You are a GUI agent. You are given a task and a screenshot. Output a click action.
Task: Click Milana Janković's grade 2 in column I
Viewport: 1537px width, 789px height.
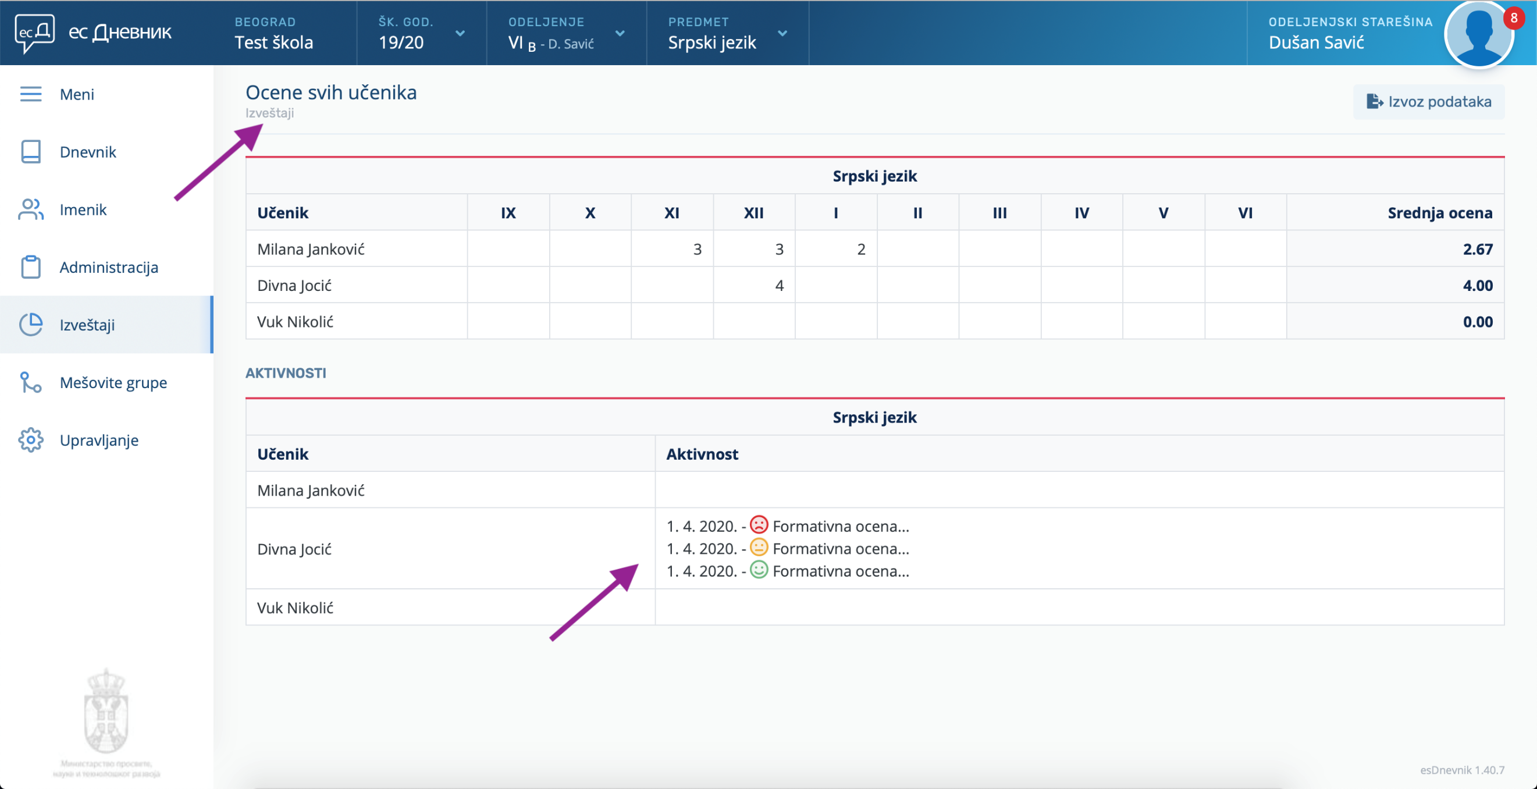860,249
